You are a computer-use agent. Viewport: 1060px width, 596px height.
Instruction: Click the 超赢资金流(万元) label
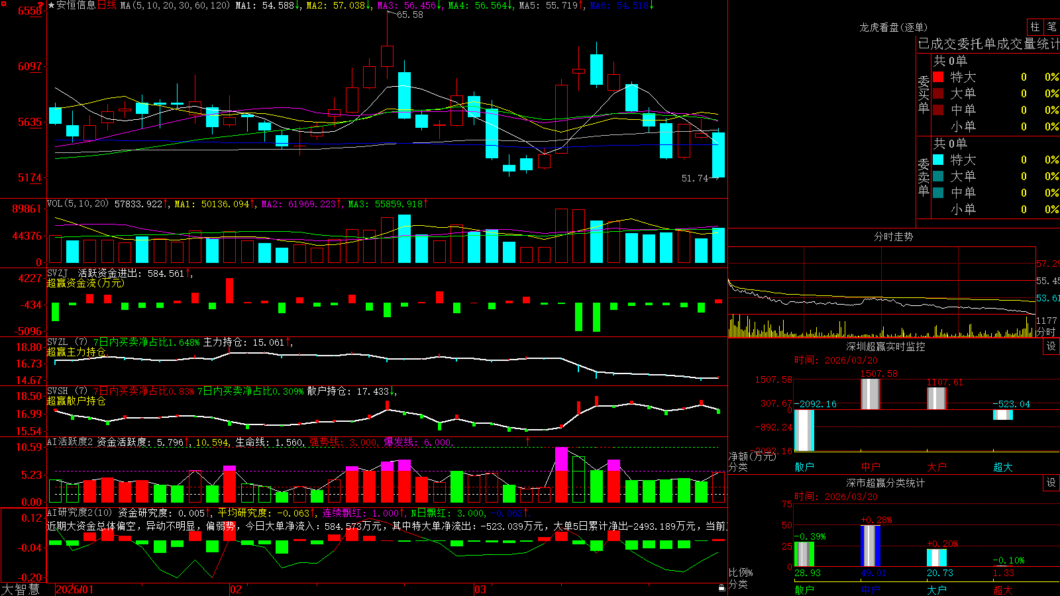point(85,283)
